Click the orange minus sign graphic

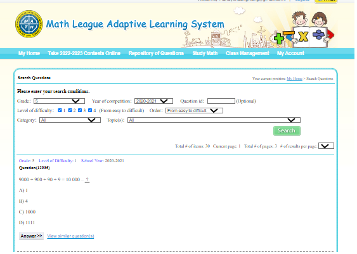[289, 35]
